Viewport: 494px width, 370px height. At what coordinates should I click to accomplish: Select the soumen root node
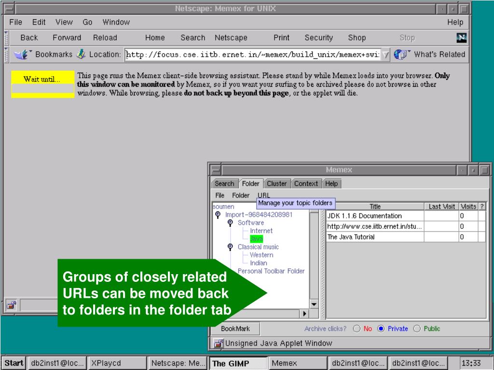tap(223, 206)
